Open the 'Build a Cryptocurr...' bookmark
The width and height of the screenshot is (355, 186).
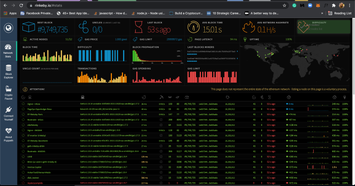(186, 13)
